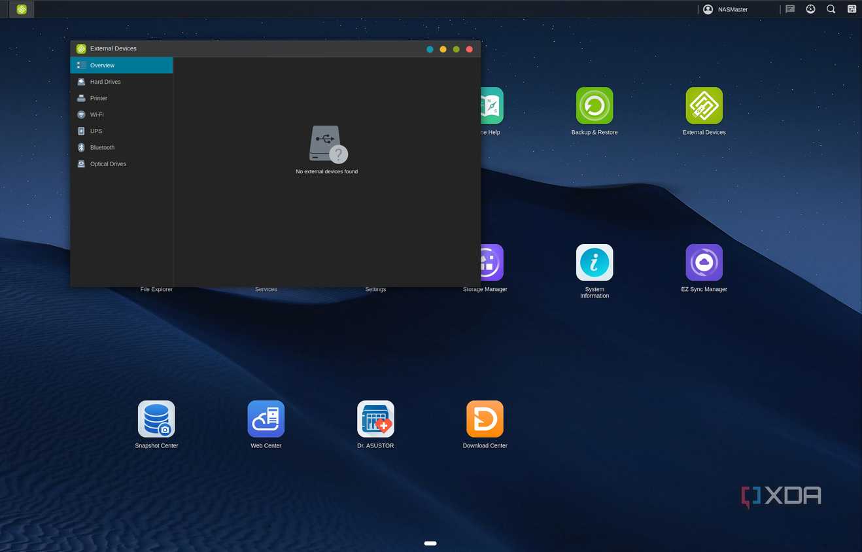
Task: Open the Online Help compass icon
Action: click(492, 105)
